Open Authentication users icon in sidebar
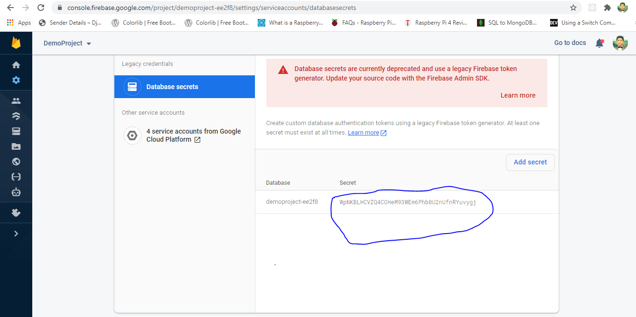 [x=16, y=101]
